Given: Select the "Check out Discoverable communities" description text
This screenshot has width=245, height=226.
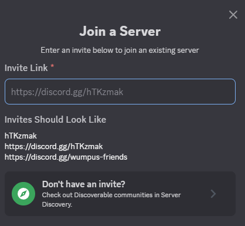Looking at the screenshot, I should 111,200.
